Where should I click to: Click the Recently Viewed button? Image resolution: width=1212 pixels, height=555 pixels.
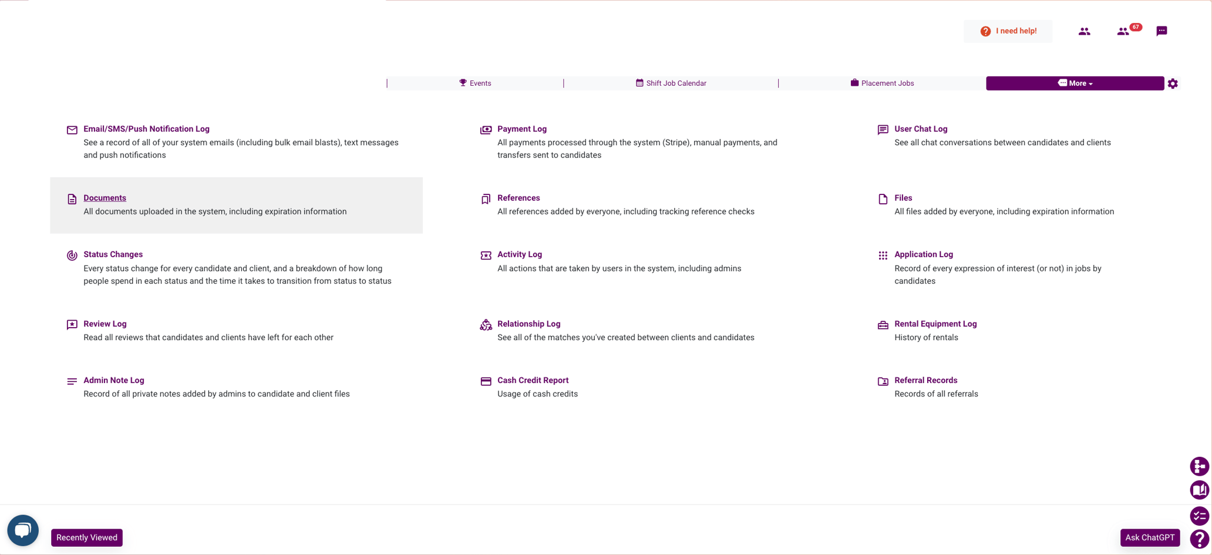pyautogui.click(x=87, y=537)
